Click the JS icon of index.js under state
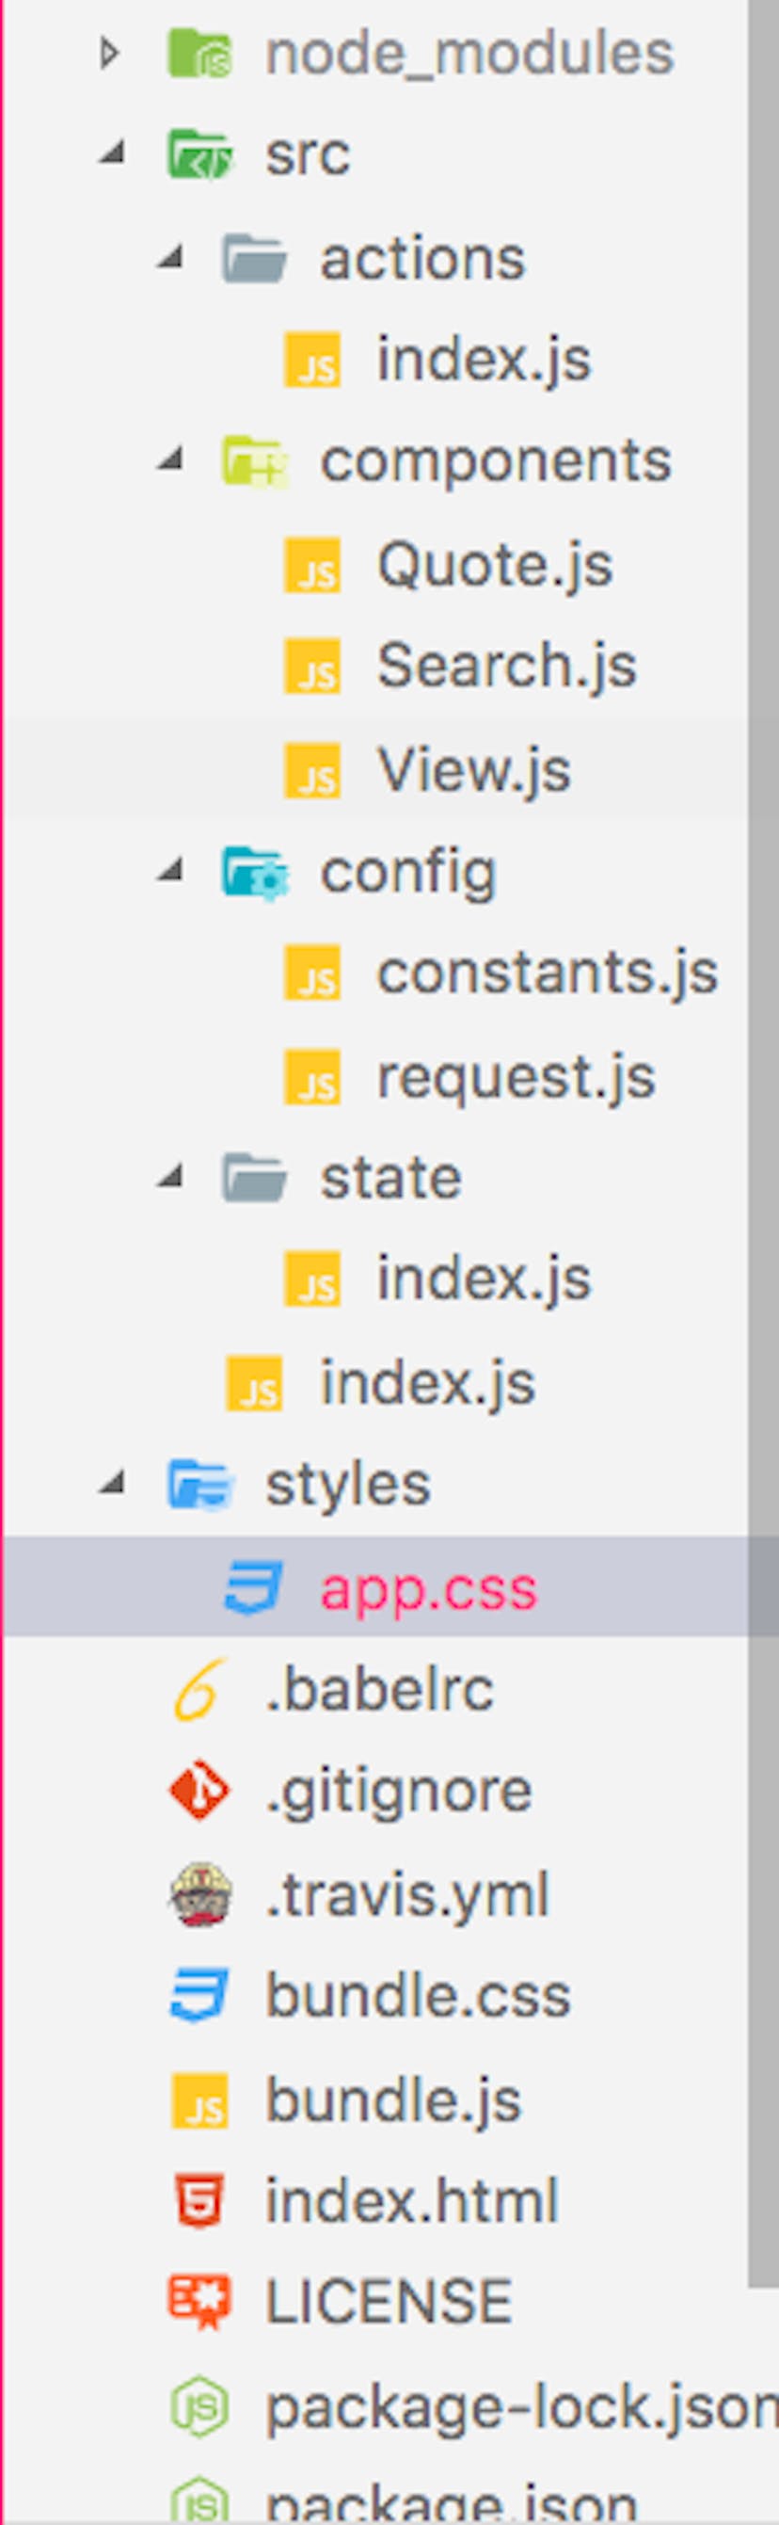This screenshot has height=2525, width=779. [311, 1279]
